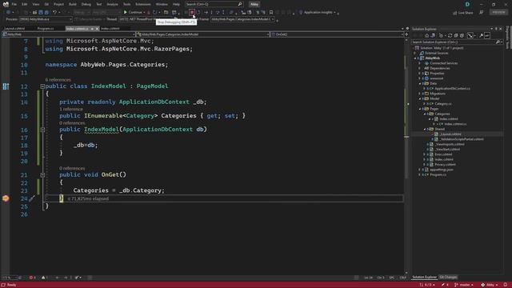512x288 pixels.
Task: Open the AbbyWeb project navigation dropdown
Action: coord(69,34)
